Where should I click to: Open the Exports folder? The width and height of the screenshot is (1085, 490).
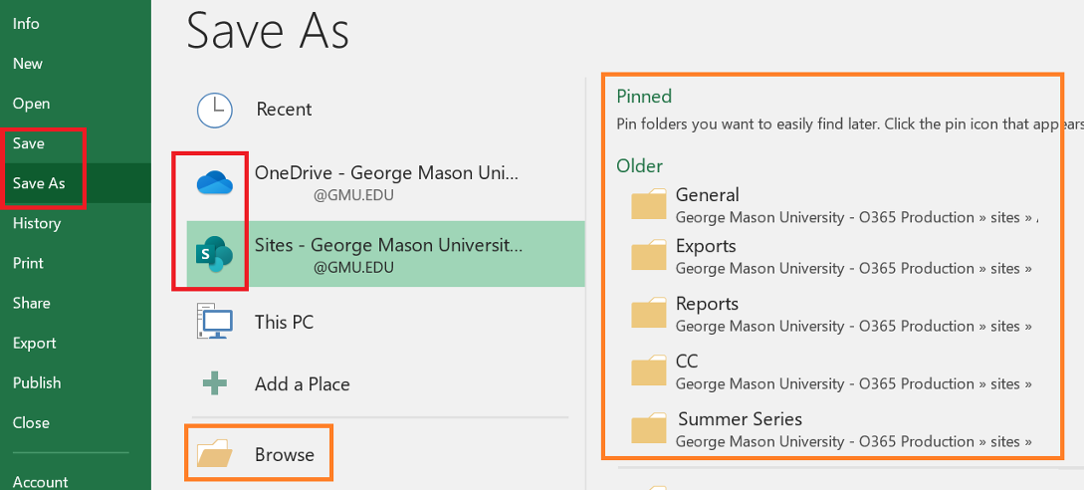click(706, 246)
